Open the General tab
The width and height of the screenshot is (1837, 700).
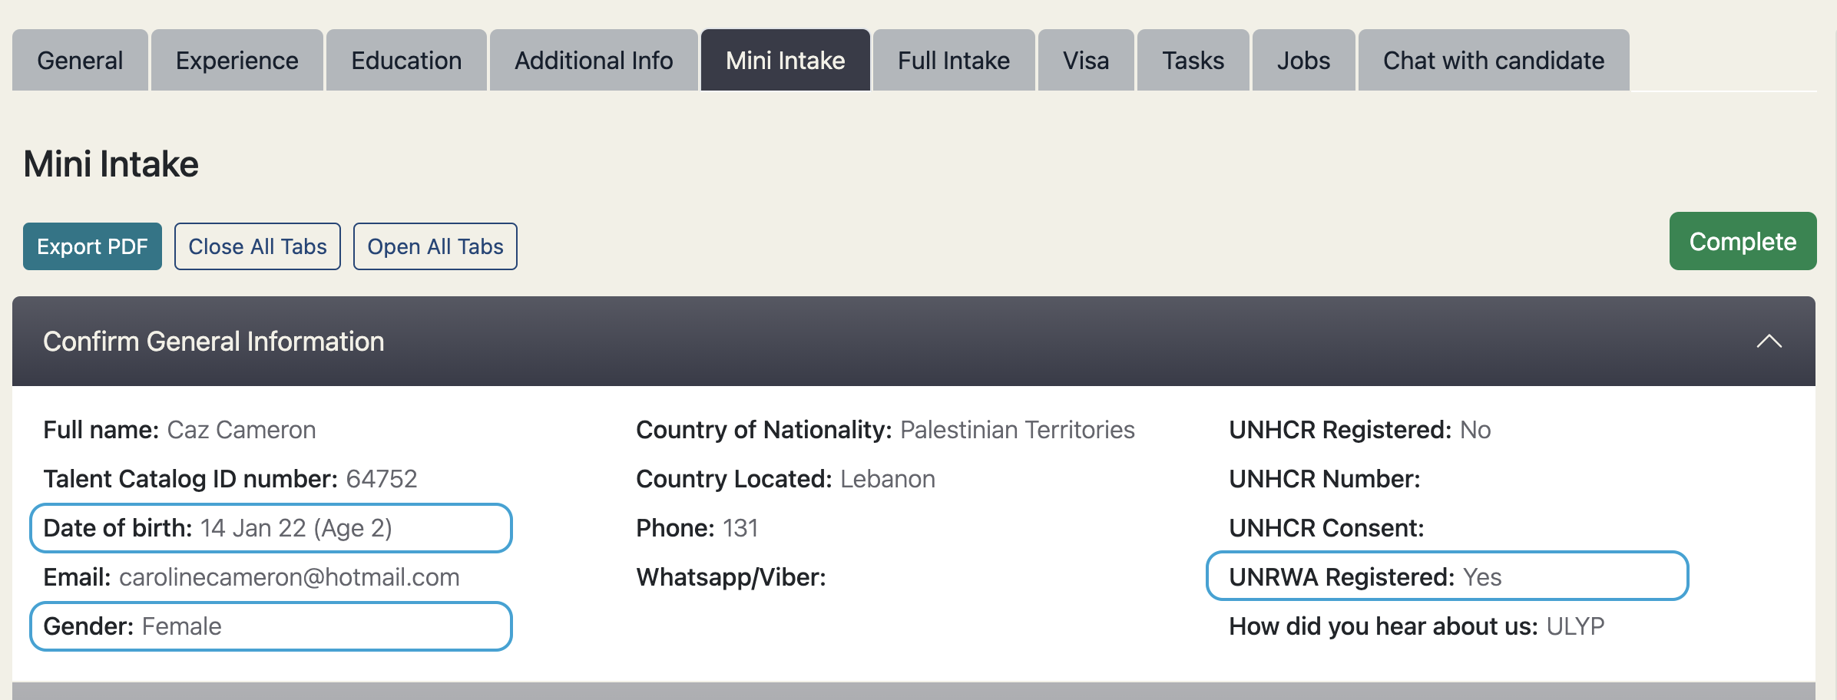click(x=80, y=61)
